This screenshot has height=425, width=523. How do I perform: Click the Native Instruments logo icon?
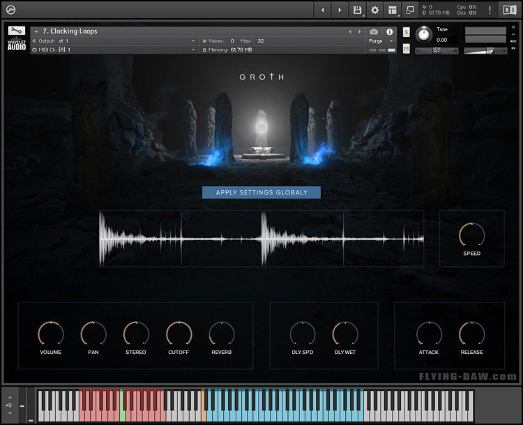point(510,10)
